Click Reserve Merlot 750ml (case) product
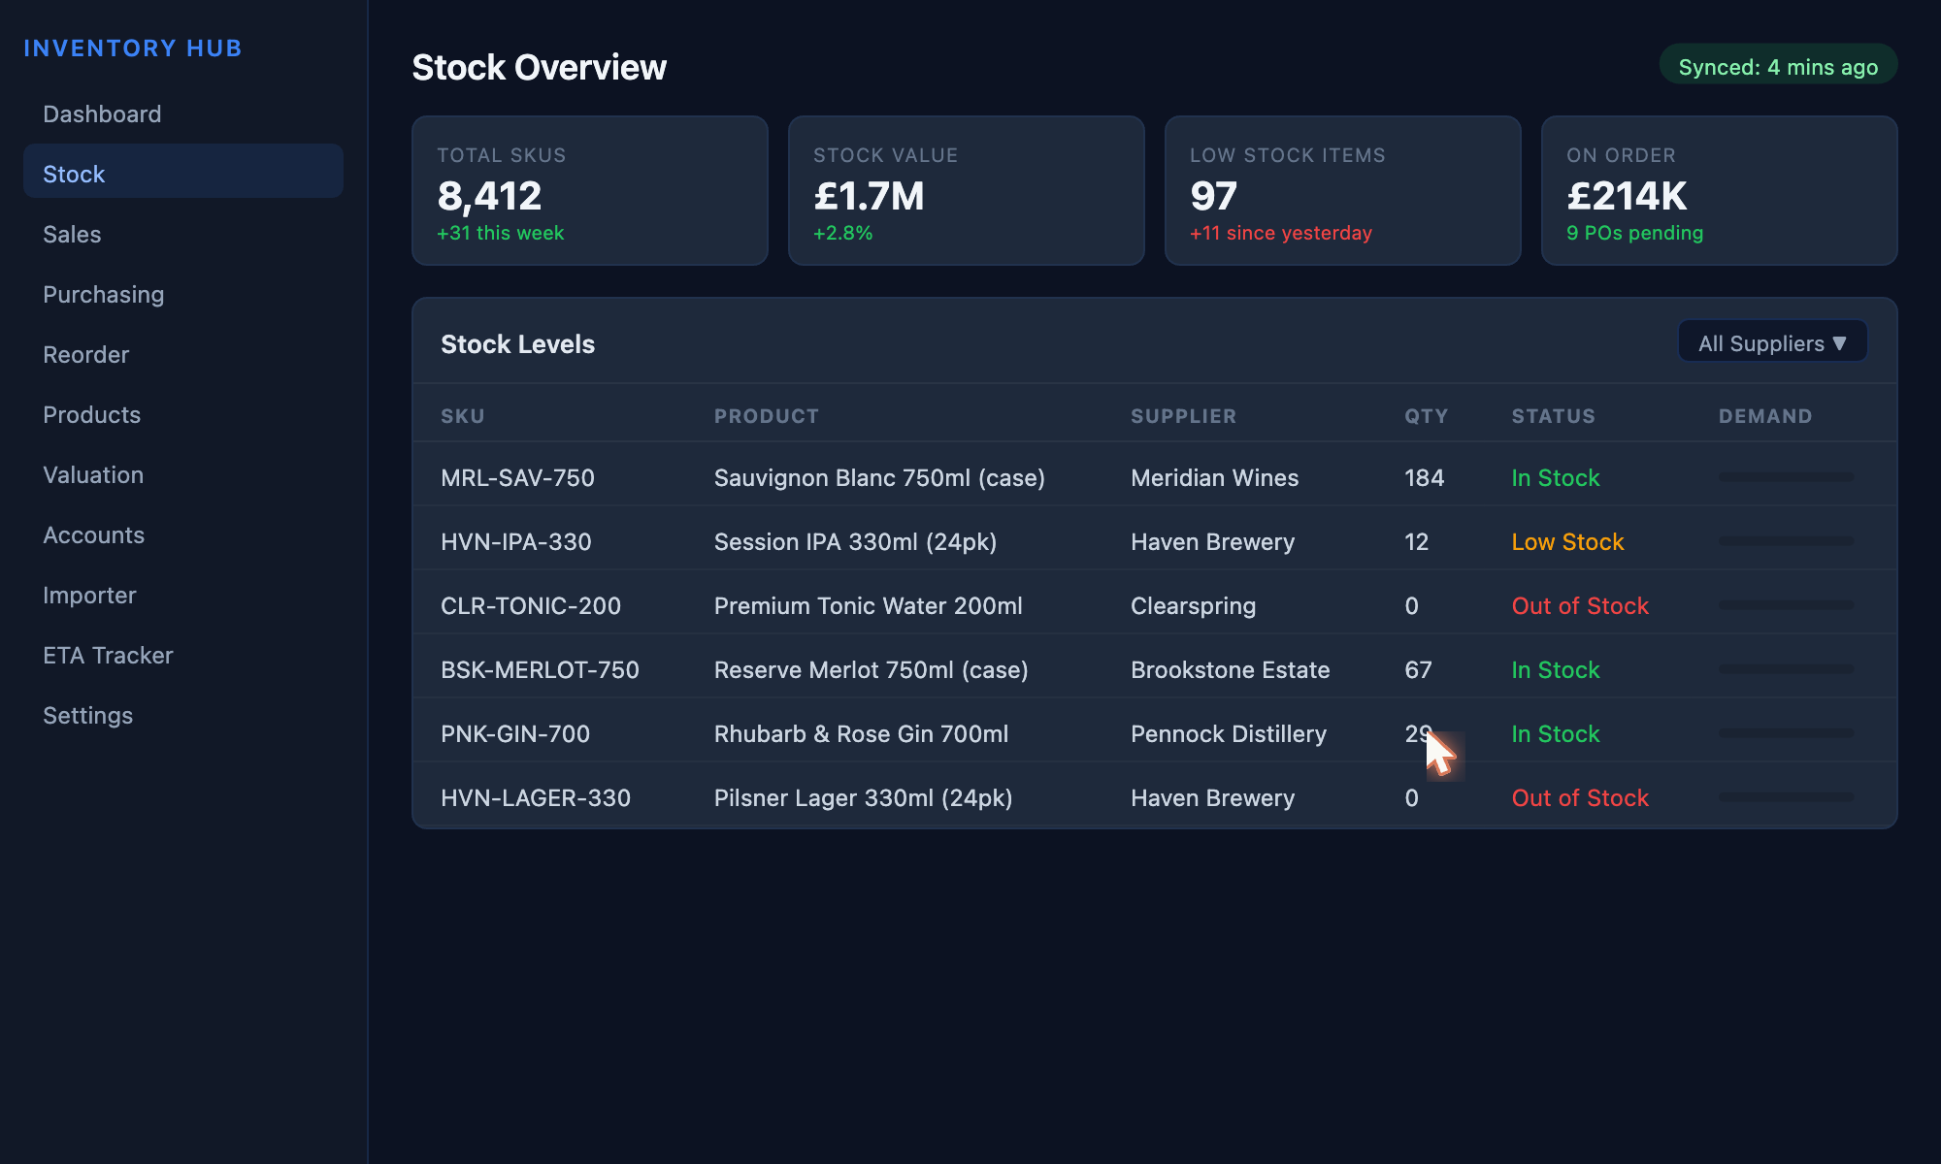Image resolution: width=1941 pixels, height=1164 pixels. point(872,670)
